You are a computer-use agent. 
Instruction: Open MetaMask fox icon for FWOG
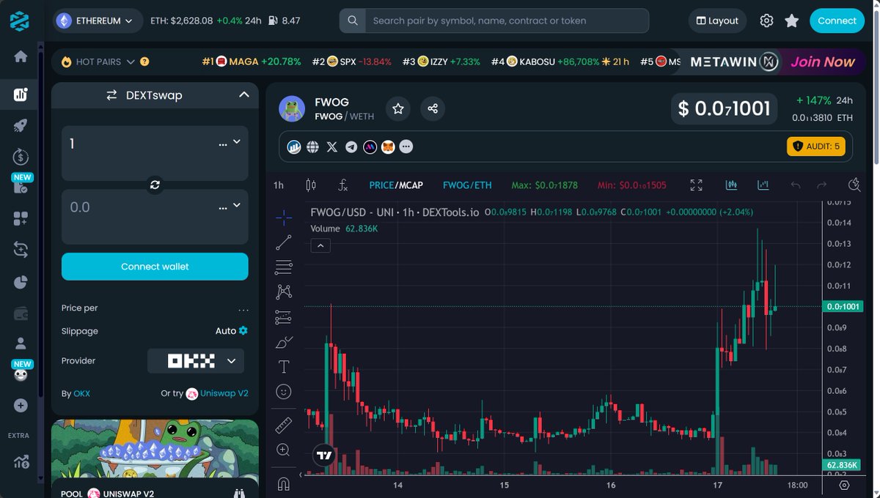pos(388,147)
